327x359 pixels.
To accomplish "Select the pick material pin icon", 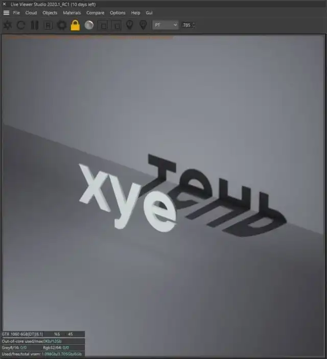I will (143, 25).
